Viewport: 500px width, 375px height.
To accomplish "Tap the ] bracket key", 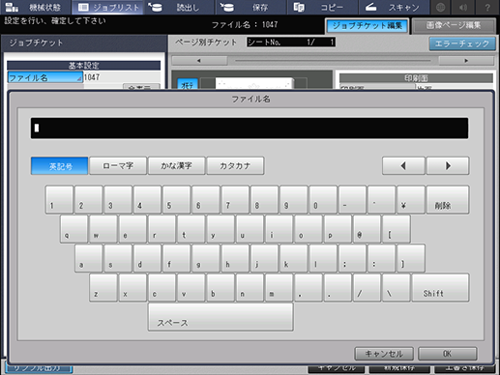I will 411,258.
